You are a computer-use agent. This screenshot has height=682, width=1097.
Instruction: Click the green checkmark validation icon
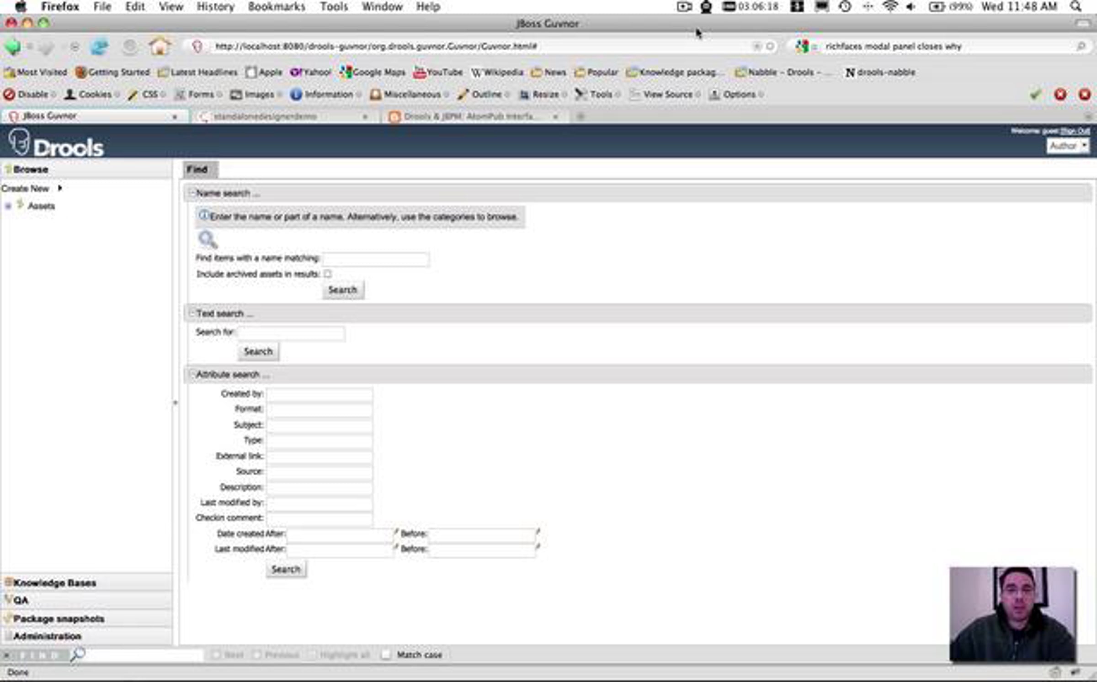(1035, 95)
